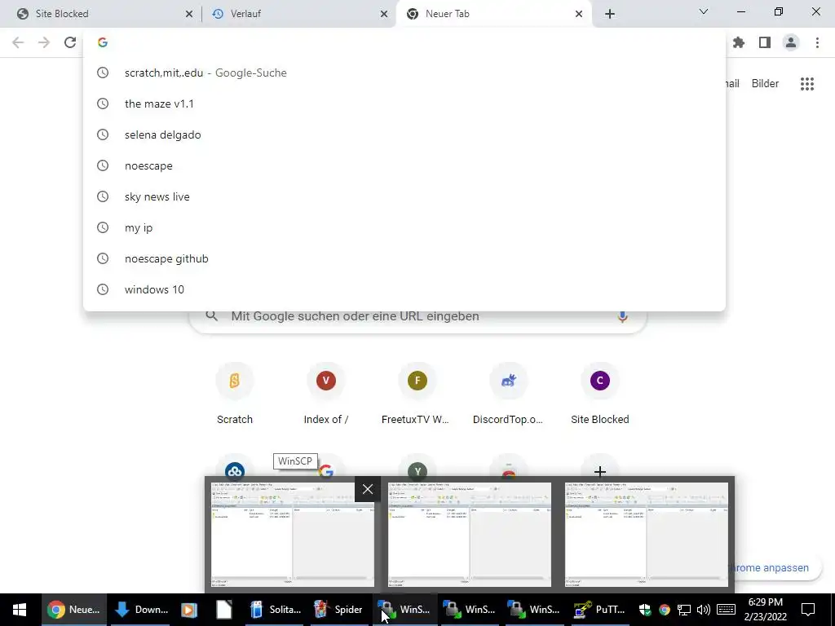This screenshot has height=626, width=835.
Task: Open a new tab with plus button
Action: pyautogui.click(x=610, y=14)
